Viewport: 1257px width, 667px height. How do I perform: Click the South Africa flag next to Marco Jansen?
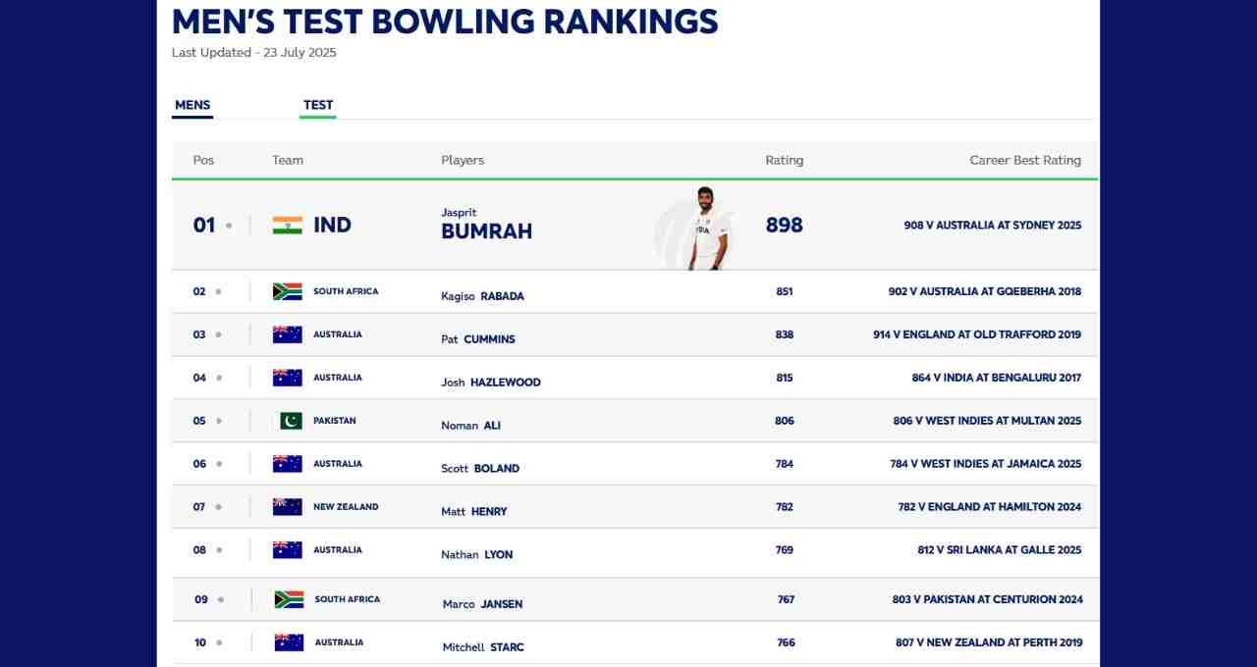[289, 599]
